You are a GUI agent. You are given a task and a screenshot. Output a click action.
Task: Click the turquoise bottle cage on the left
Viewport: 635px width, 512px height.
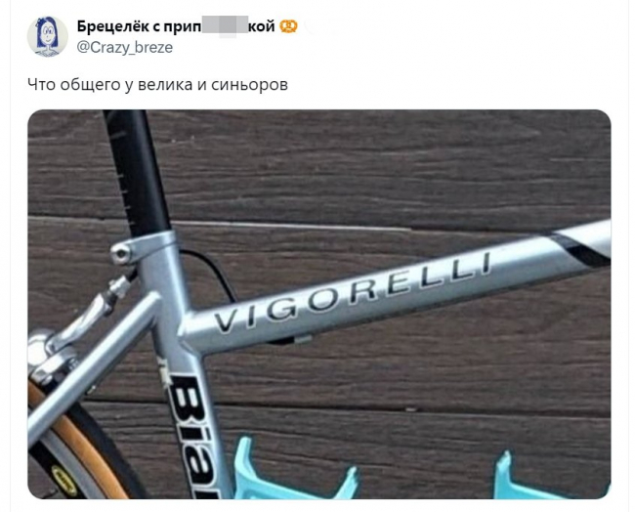294,472
